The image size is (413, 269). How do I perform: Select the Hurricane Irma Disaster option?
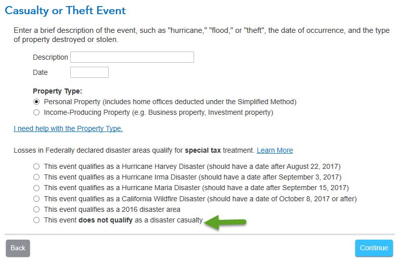[36, 177]
